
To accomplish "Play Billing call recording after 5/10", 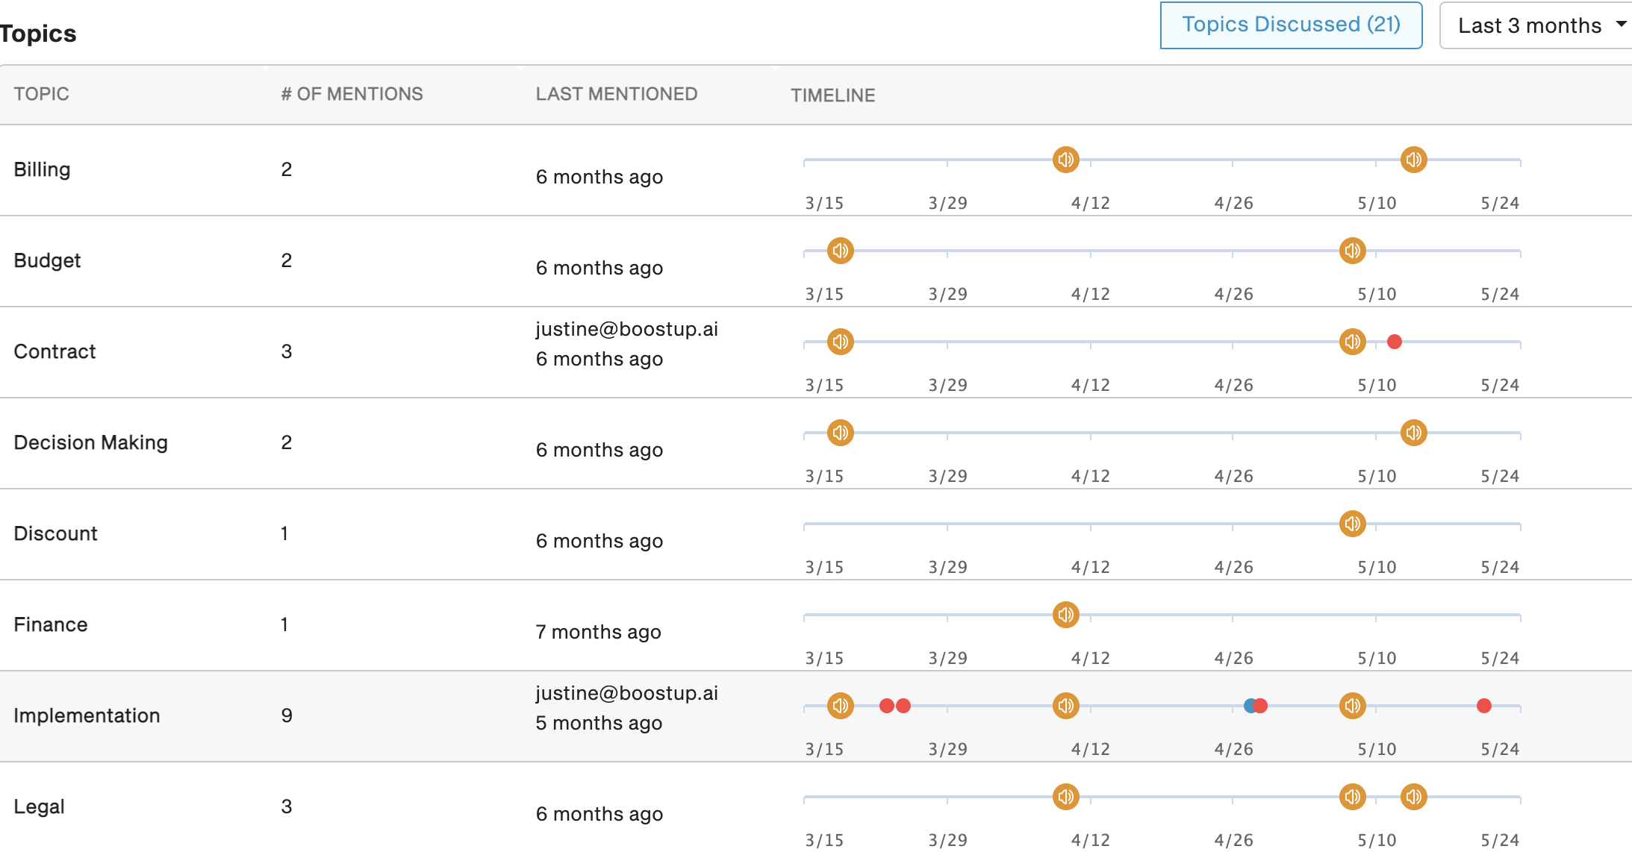I will click(x=1413, y=160).
